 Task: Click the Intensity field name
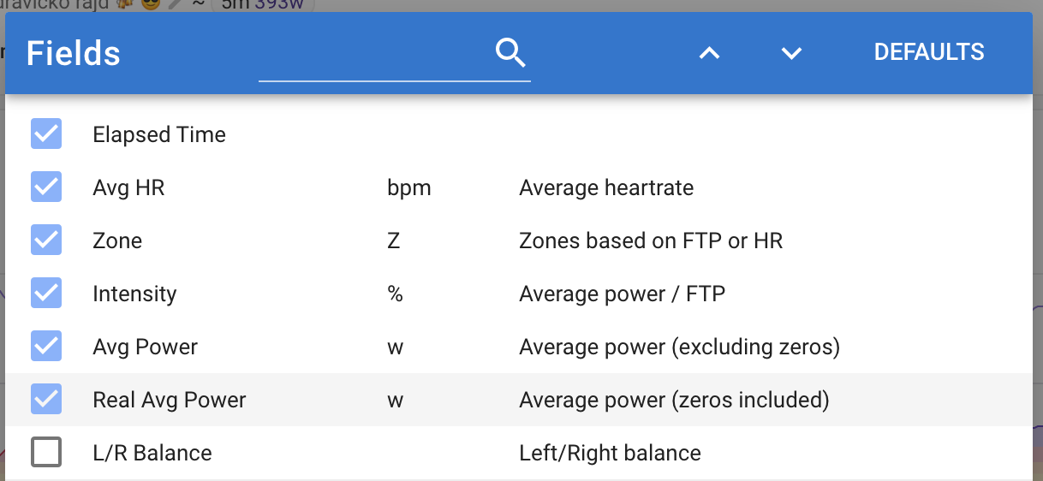134,294
